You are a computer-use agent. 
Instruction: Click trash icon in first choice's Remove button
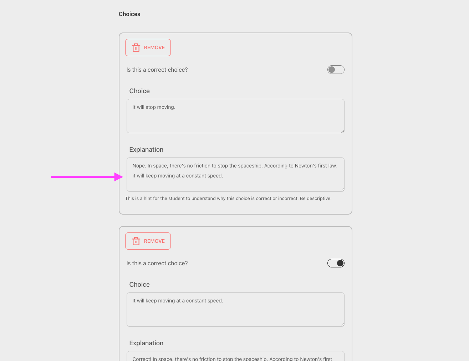(x=136, y=47)
